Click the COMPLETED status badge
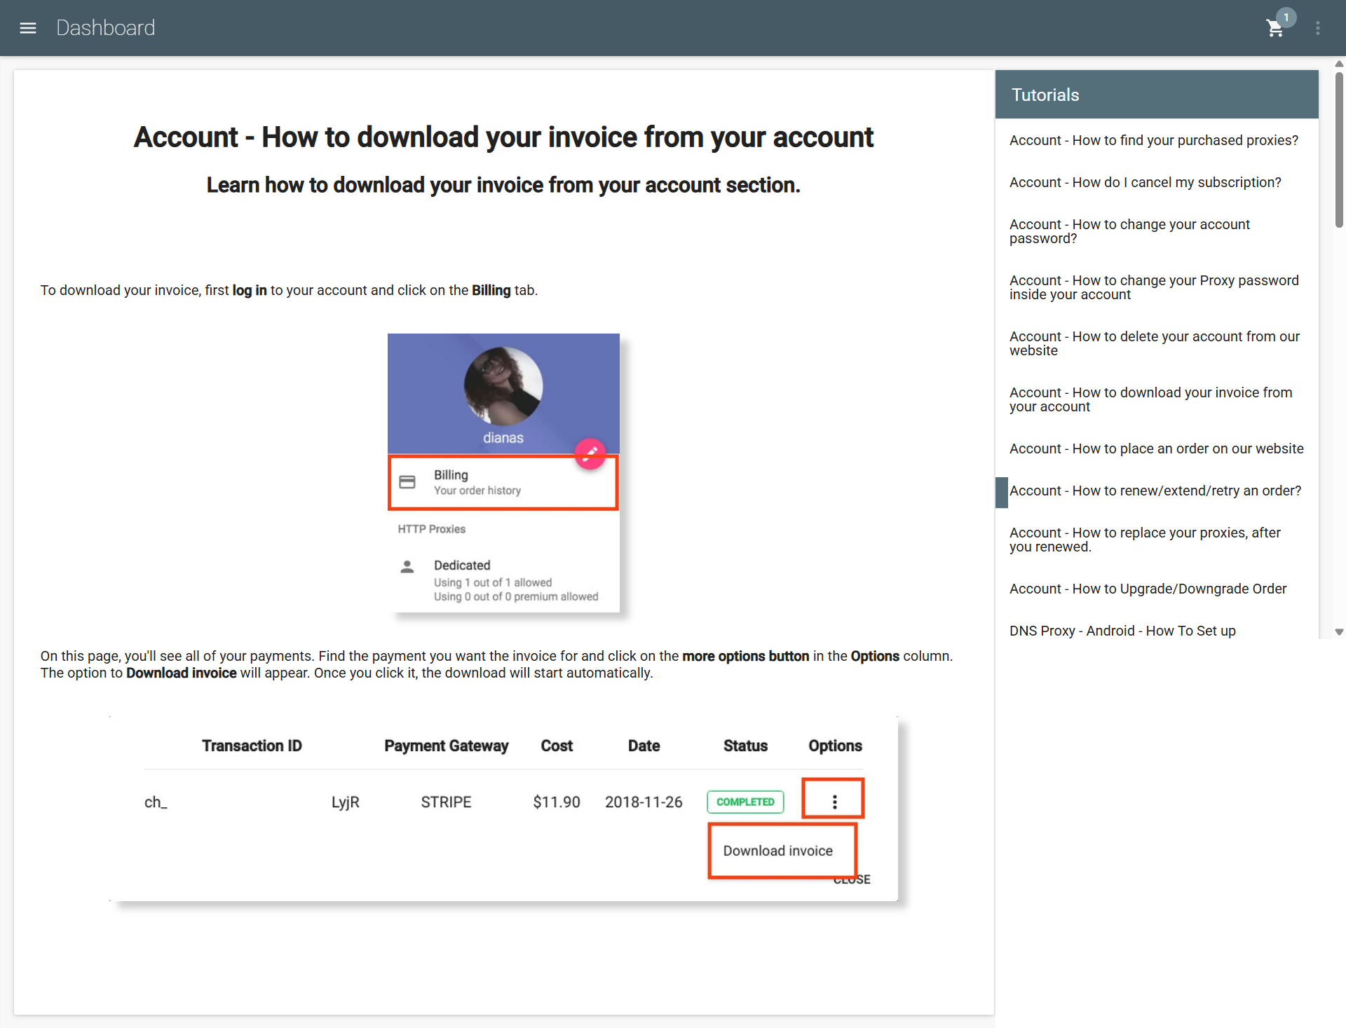This screenshot has height=1028, width=1346. coord(745,802)
